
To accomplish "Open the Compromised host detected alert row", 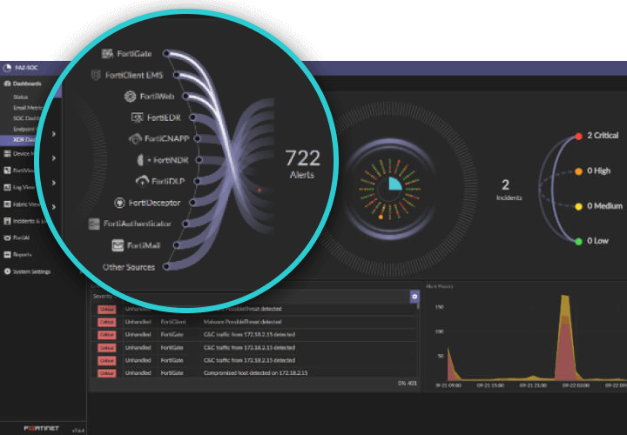I will tap(254, 373).
